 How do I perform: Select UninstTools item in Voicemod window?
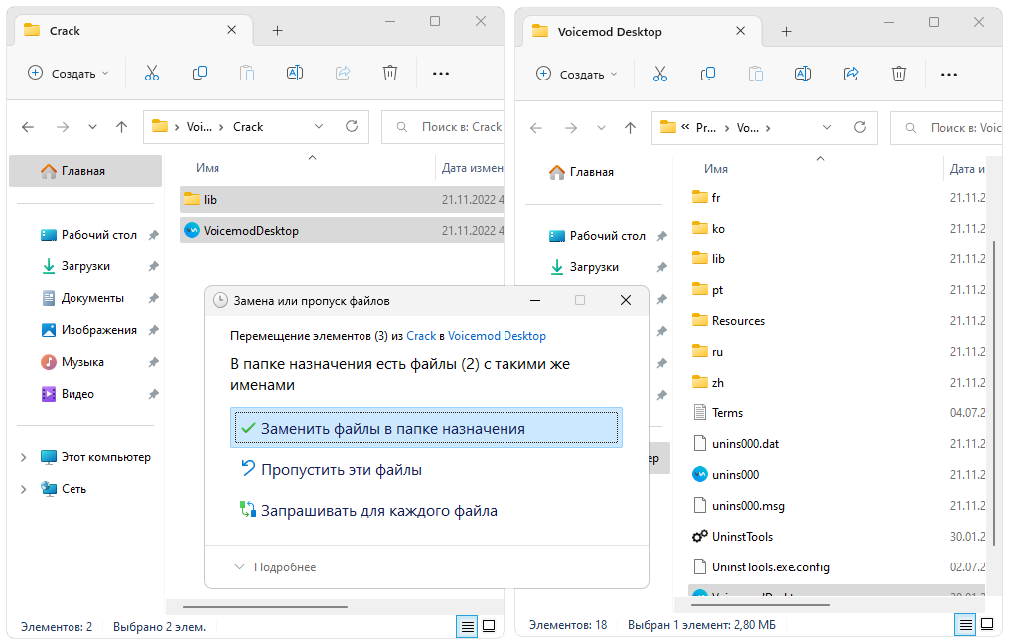[732, 537]
